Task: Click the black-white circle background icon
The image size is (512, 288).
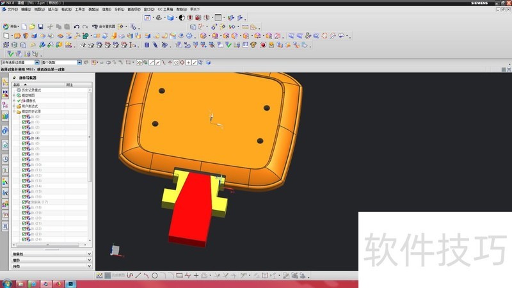Action: pos(182,18)
